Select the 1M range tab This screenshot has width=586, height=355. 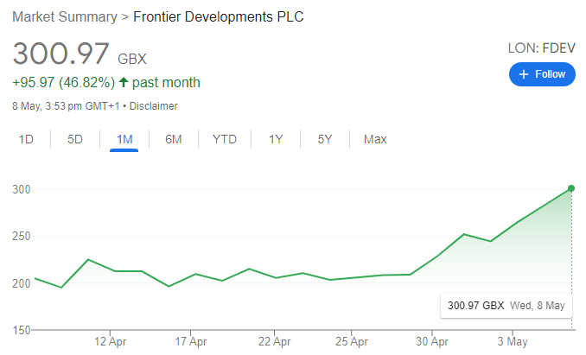(x=124, y=139)
